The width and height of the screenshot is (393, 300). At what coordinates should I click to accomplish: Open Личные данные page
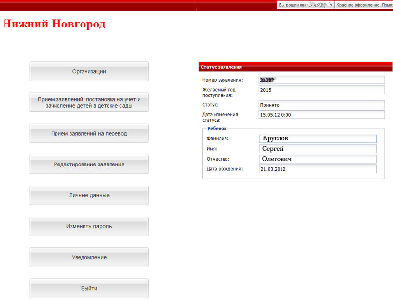89,195
